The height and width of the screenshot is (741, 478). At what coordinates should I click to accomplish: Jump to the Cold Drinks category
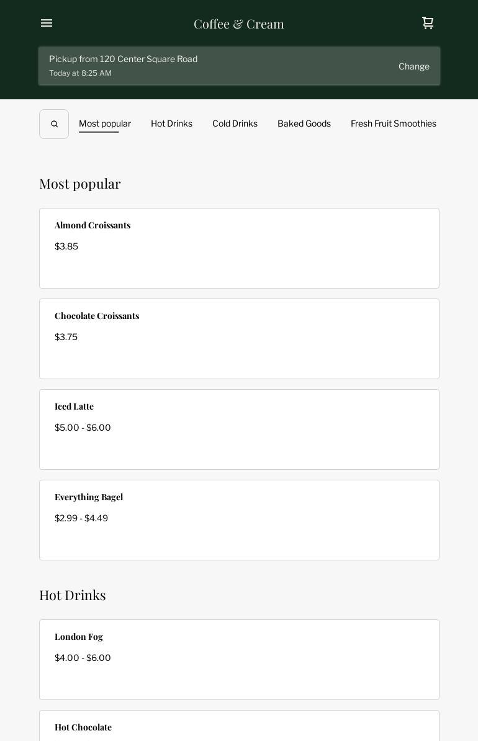(x=235, y=123)
